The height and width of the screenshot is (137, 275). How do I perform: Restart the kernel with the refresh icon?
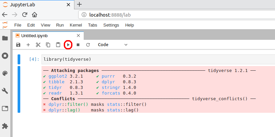(x=88, y=45)
